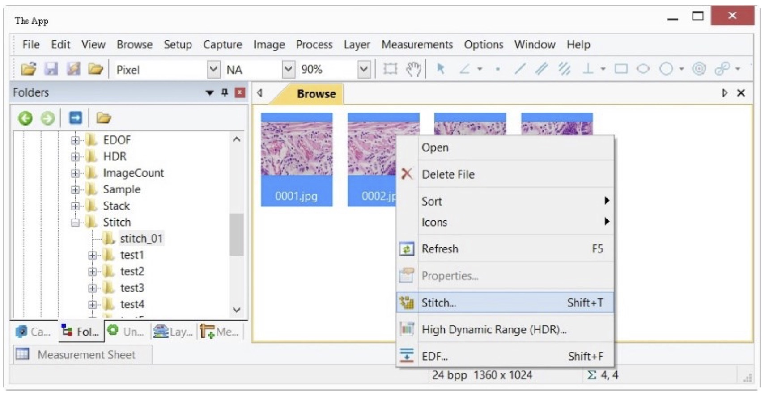Open the Folders panel options arrow
This screenshot has width=765, height=395.
(x=209, y=93)
